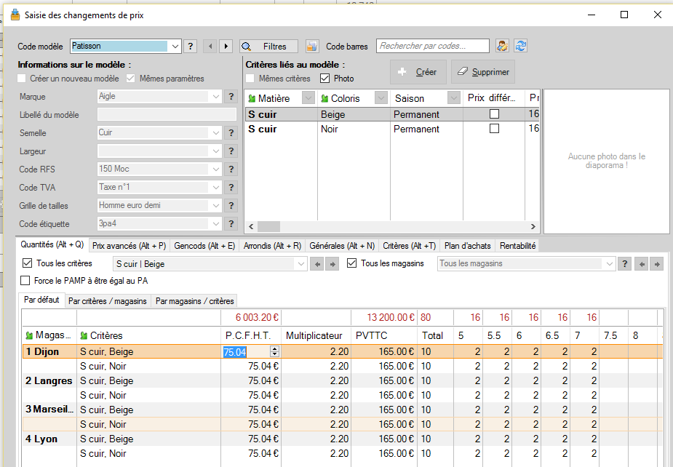The height and width of the screenshot is (467, 673).
Task: Click the refresh icon near barcode search
Action: pyautogui.click(x=520, y=47)
